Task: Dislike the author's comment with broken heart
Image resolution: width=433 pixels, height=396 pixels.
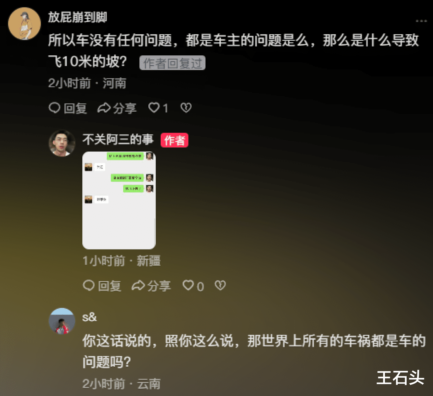Action: pos(220,285)
